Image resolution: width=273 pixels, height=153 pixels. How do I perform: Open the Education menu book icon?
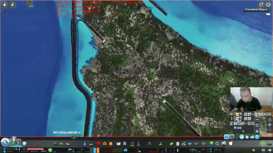(x=119, y=144)
